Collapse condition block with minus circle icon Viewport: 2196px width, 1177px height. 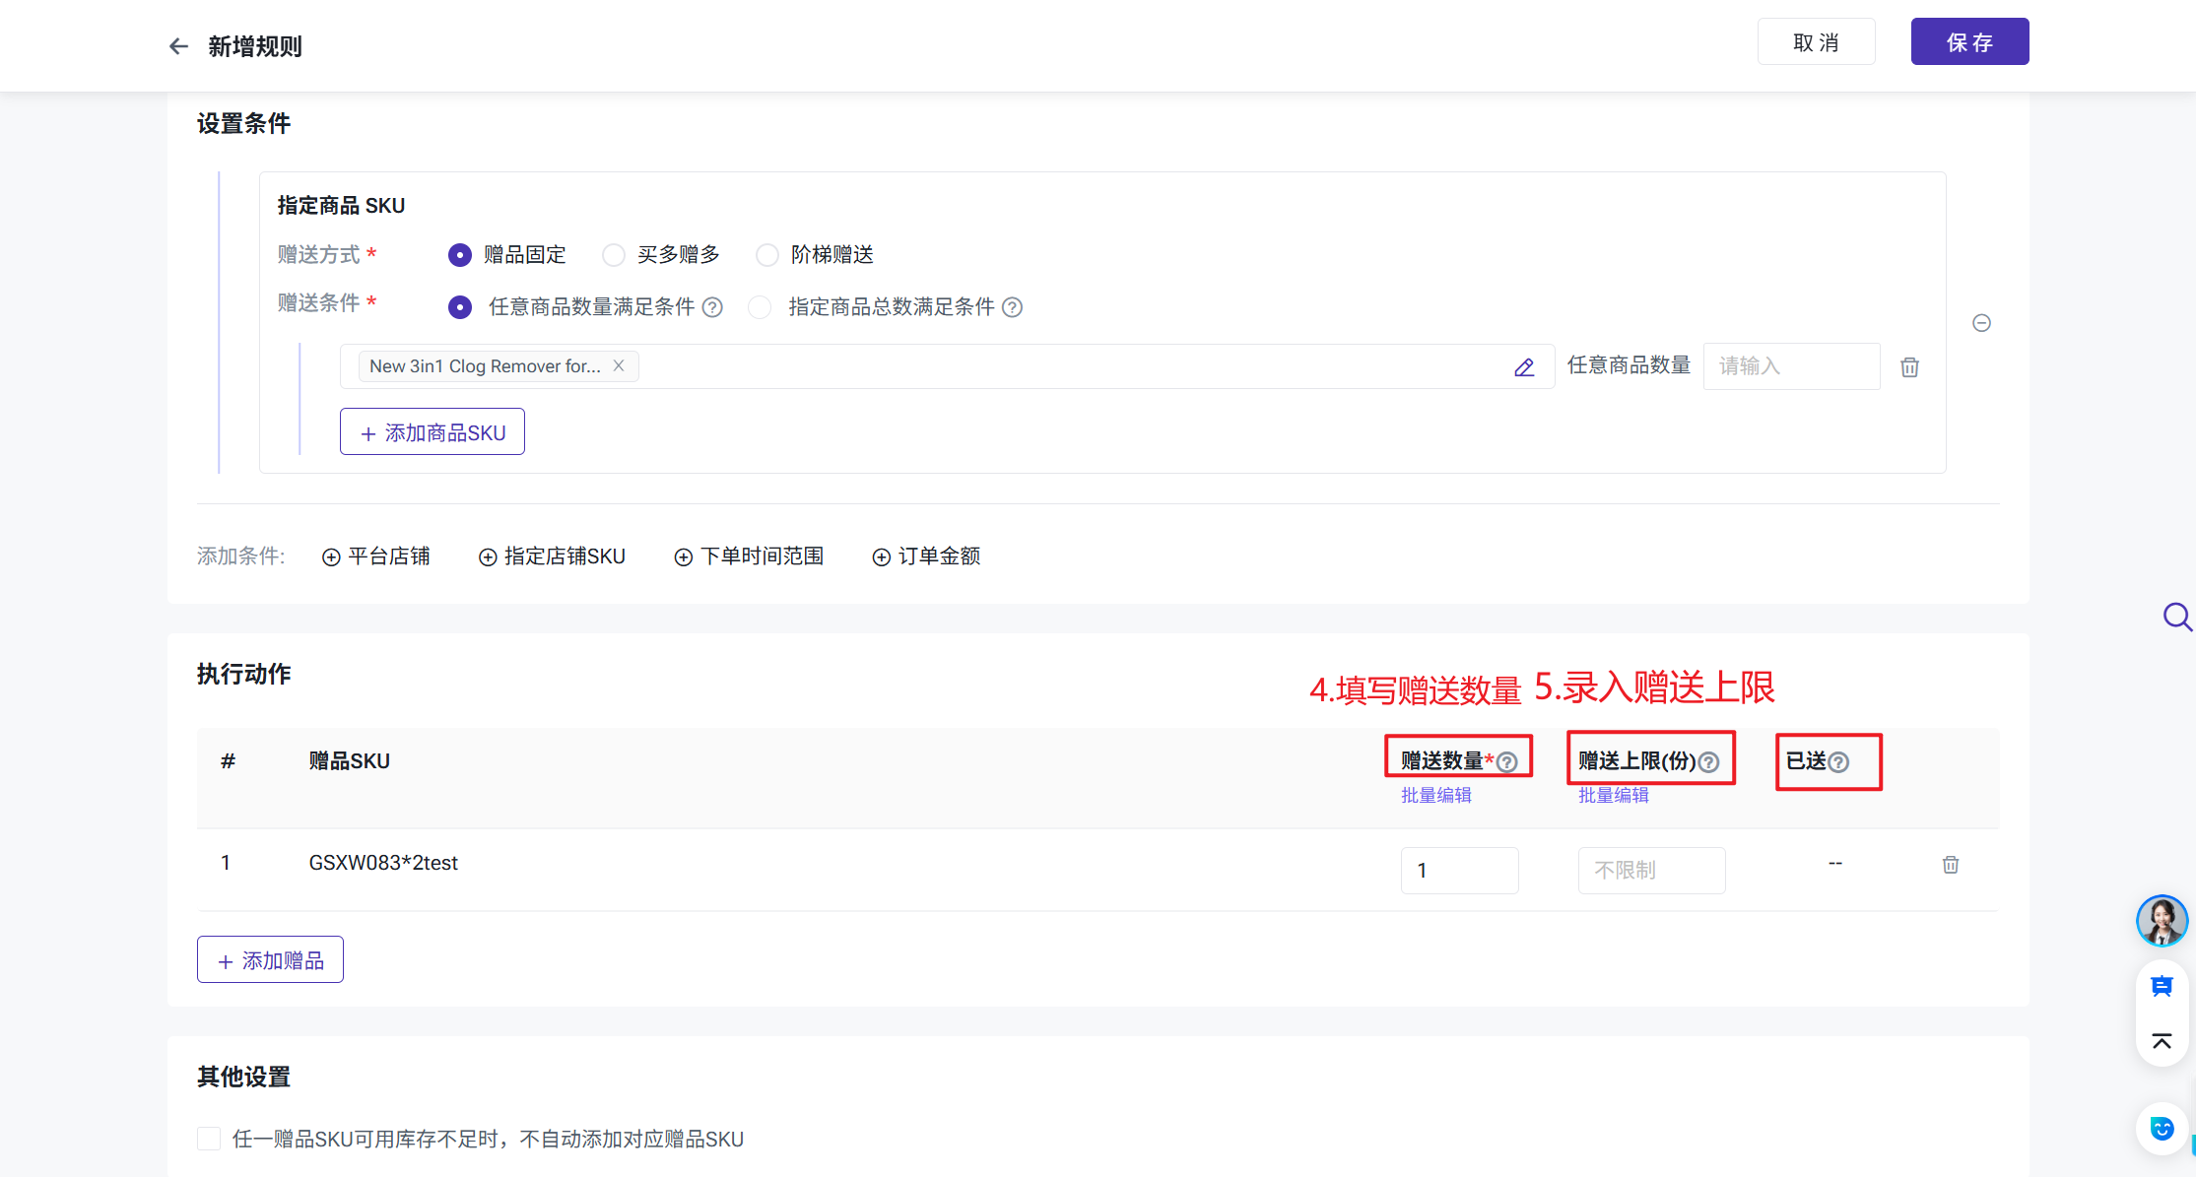[x=1981, y=323]
